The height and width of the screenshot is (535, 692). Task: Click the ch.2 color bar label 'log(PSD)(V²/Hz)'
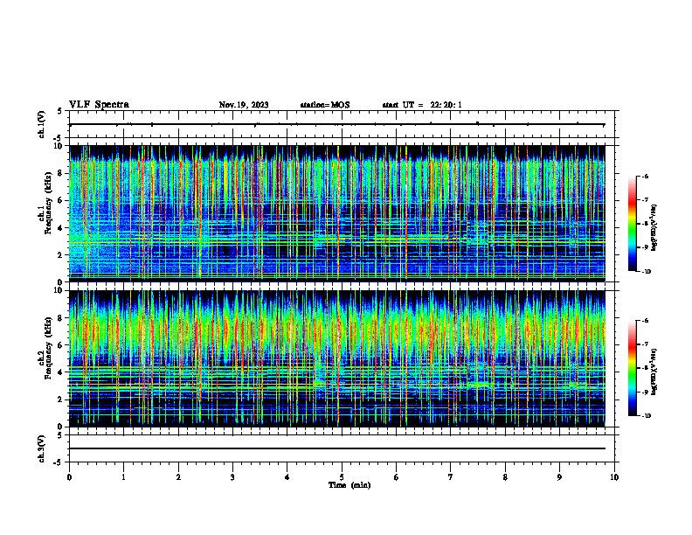pos(654,372)
